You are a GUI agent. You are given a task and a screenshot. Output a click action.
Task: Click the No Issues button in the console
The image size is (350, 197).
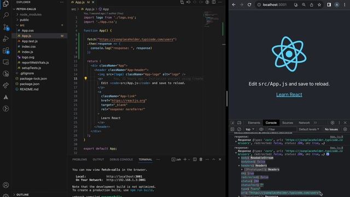tap(331, 129)
